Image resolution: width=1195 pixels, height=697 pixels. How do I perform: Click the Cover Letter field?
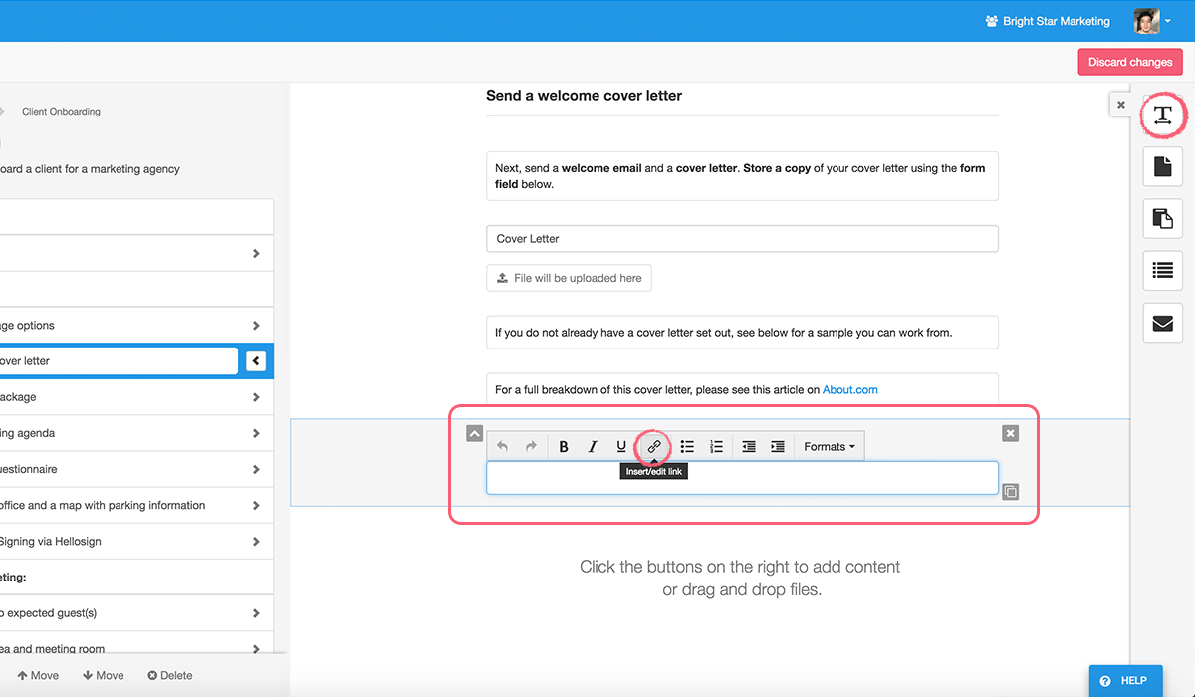742,239
